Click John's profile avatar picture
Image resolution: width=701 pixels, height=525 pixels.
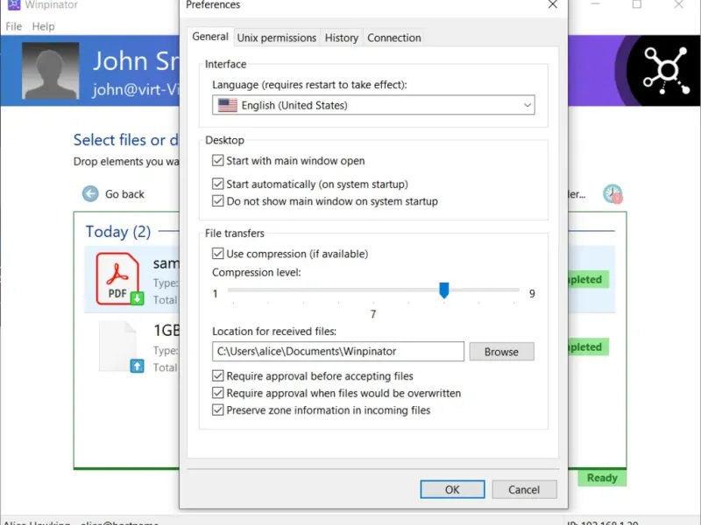[51, 71]
